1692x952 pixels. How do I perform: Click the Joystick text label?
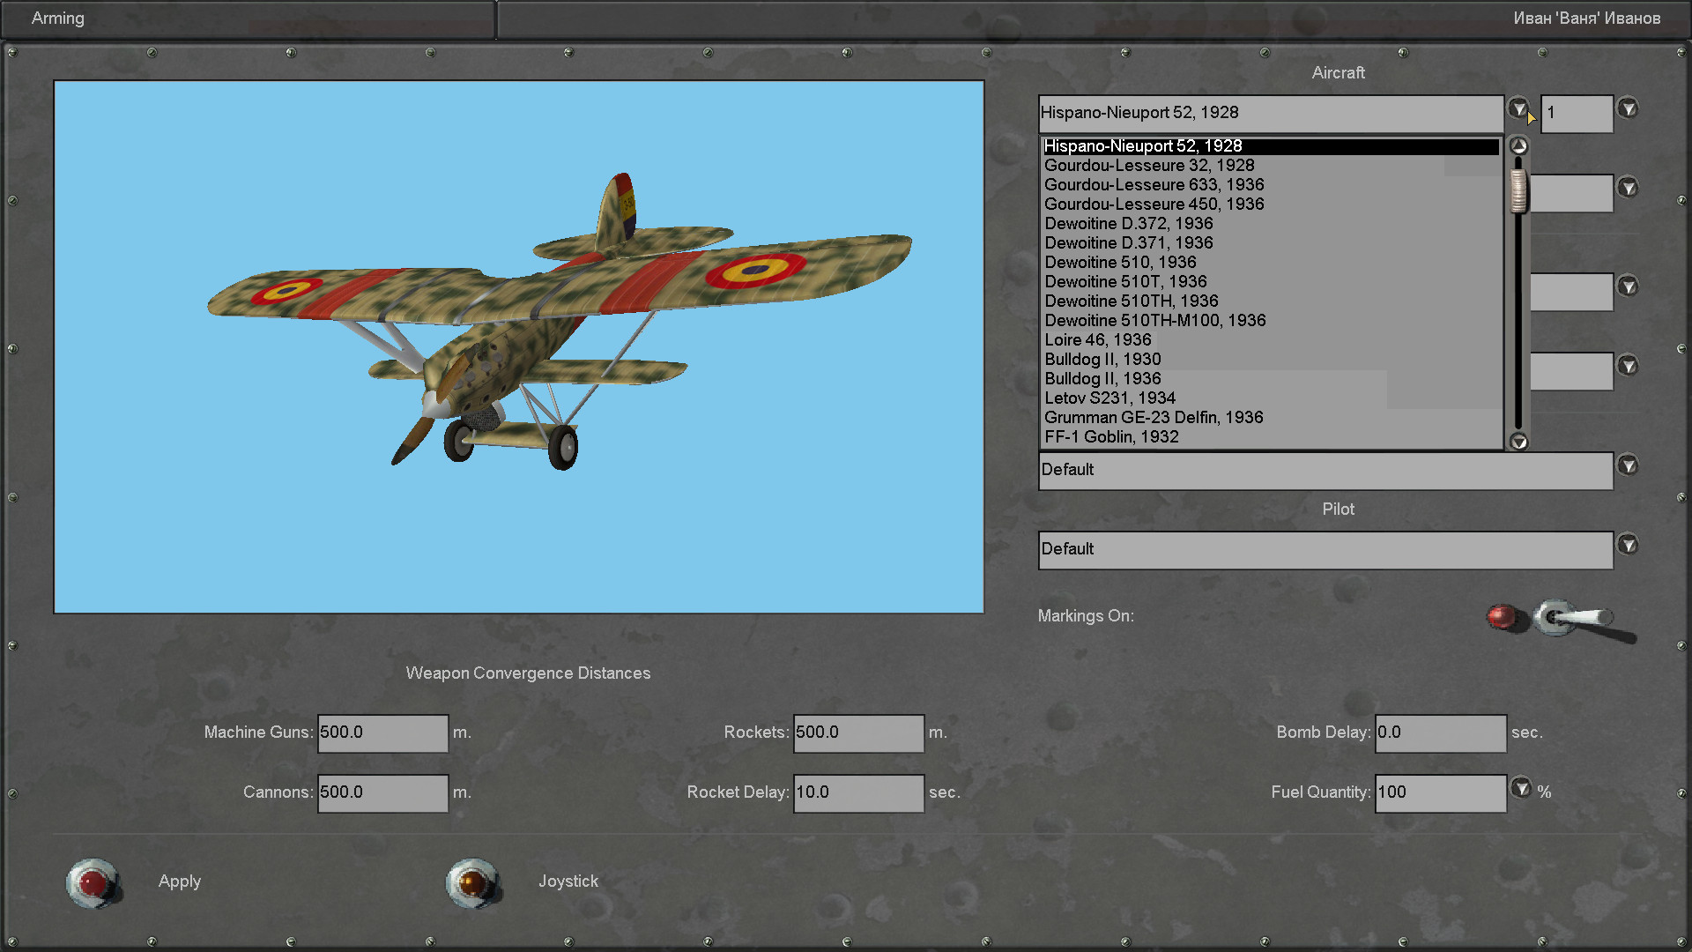568,881
